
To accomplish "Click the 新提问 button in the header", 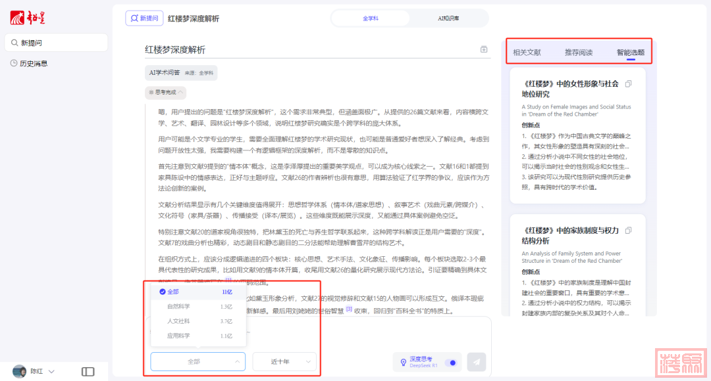I will (x=144, y=18).
